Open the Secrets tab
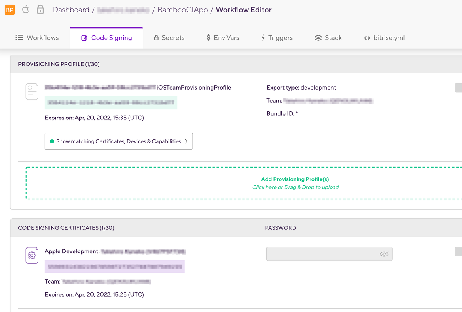This screenshot has height=312, width=462. coord(169,38)
